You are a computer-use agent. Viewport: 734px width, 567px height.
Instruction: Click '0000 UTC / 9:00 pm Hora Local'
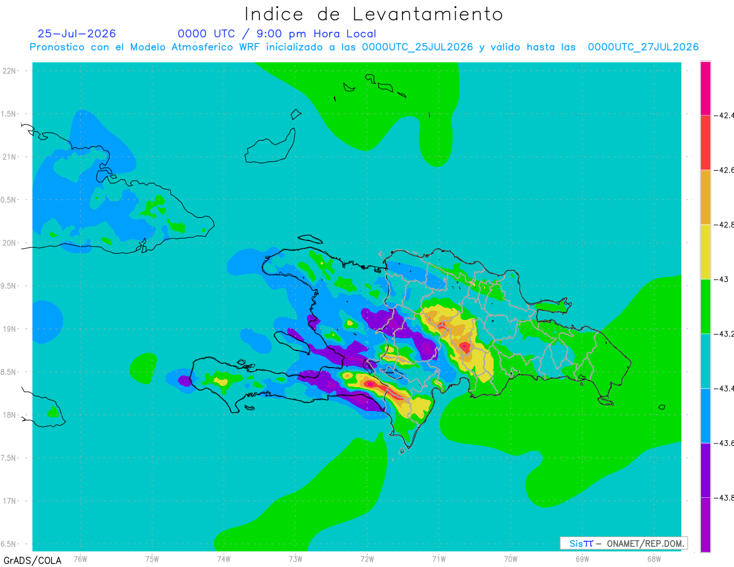(277, 34)
